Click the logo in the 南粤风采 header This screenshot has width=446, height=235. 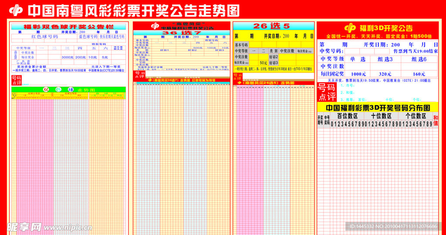[155, 26]
